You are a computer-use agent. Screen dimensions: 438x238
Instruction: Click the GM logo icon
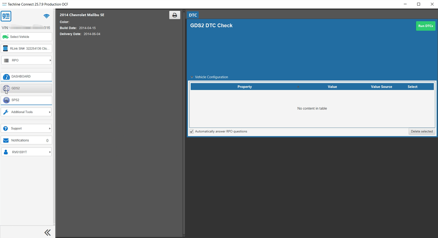[6, 16]
